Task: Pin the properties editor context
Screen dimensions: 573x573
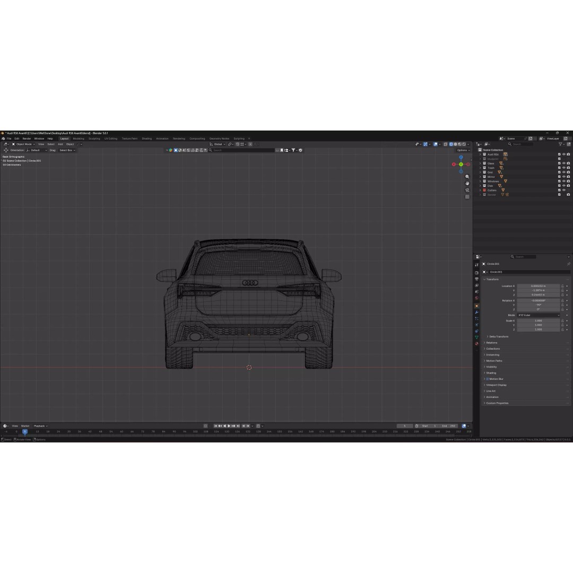Action: tap(568, 264)
